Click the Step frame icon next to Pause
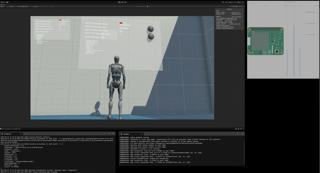320x173 pixels. click(x=125, y=2)
